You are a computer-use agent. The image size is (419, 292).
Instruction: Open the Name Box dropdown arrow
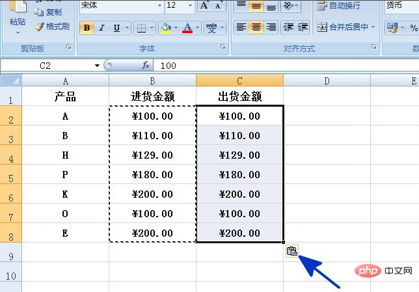(97, 66)
